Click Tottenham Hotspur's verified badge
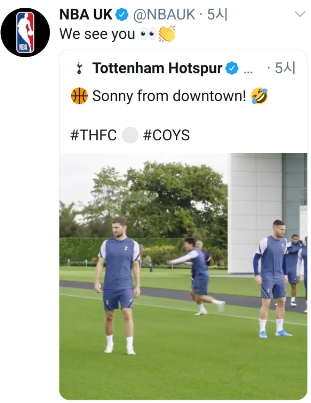 (232, 68)
